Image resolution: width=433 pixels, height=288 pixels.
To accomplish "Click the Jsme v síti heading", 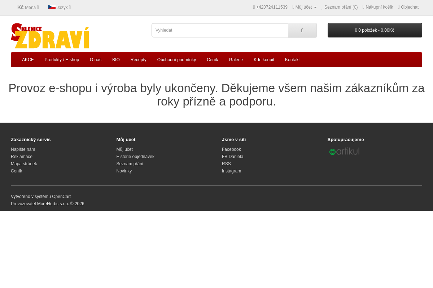I will point(234,140).
